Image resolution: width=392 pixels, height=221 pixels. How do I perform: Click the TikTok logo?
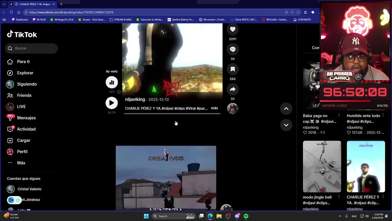22,34
